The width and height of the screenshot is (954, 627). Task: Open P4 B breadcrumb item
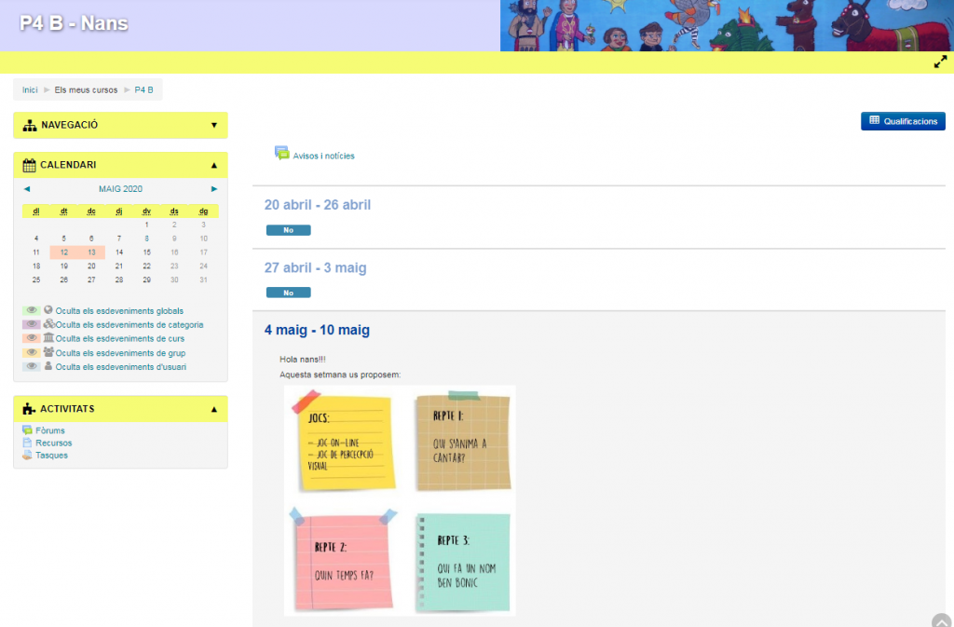click(143, 90)
